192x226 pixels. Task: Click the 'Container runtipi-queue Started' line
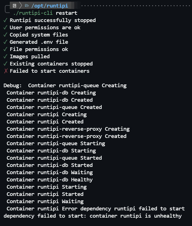point(54,158)
